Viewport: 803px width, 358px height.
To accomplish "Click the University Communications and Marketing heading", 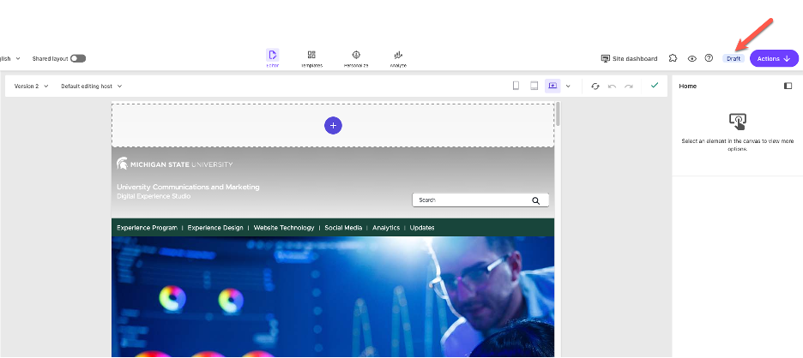I will [188, 188].
